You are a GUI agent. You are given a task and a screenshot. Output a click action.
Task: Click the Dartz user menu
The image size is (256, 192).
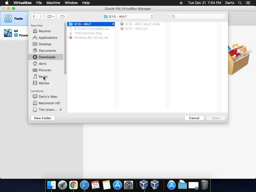coord(229,3)
